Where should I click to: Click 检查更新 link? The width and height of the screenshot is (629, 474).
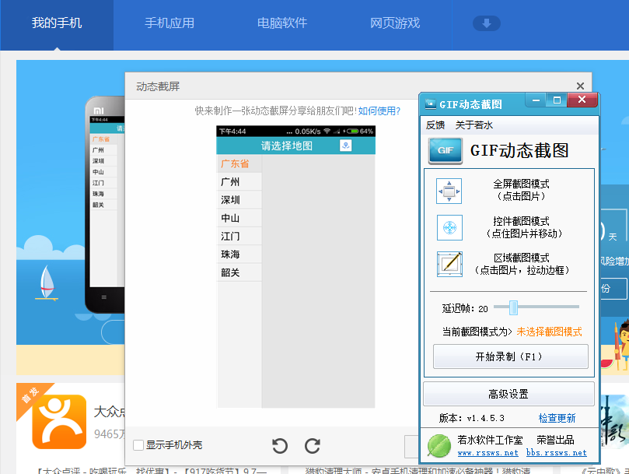557,418
